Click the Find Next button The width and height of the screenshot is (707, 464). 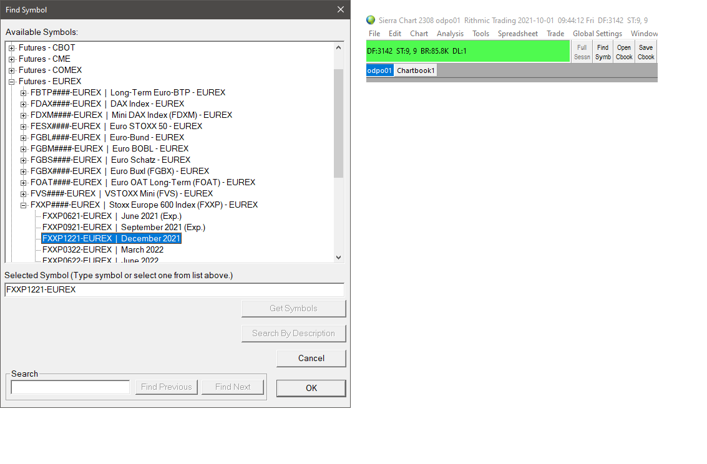pos(233,387)
